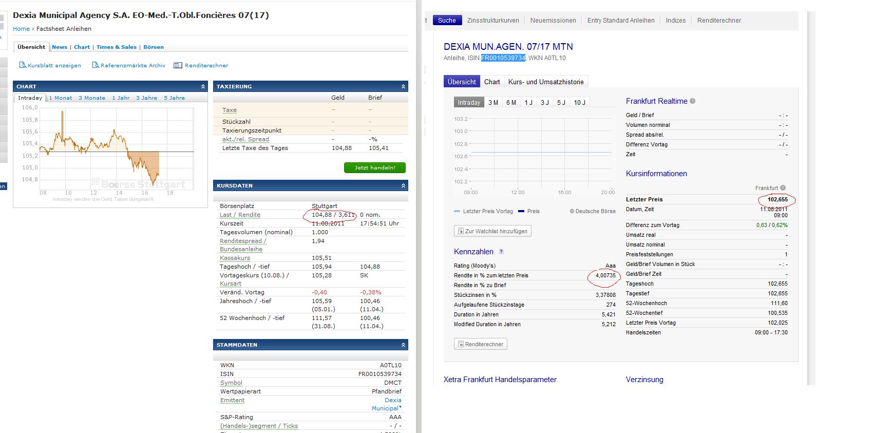Click info icon beside Frankfurt Realtime heading
This screenshot has width=873, height=433.
(x=692, y=101)
